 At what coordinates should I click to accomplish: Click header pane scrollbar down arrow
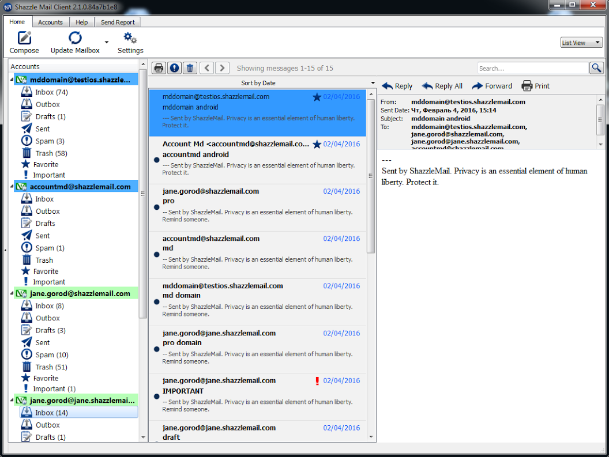[x=600, y=145]
